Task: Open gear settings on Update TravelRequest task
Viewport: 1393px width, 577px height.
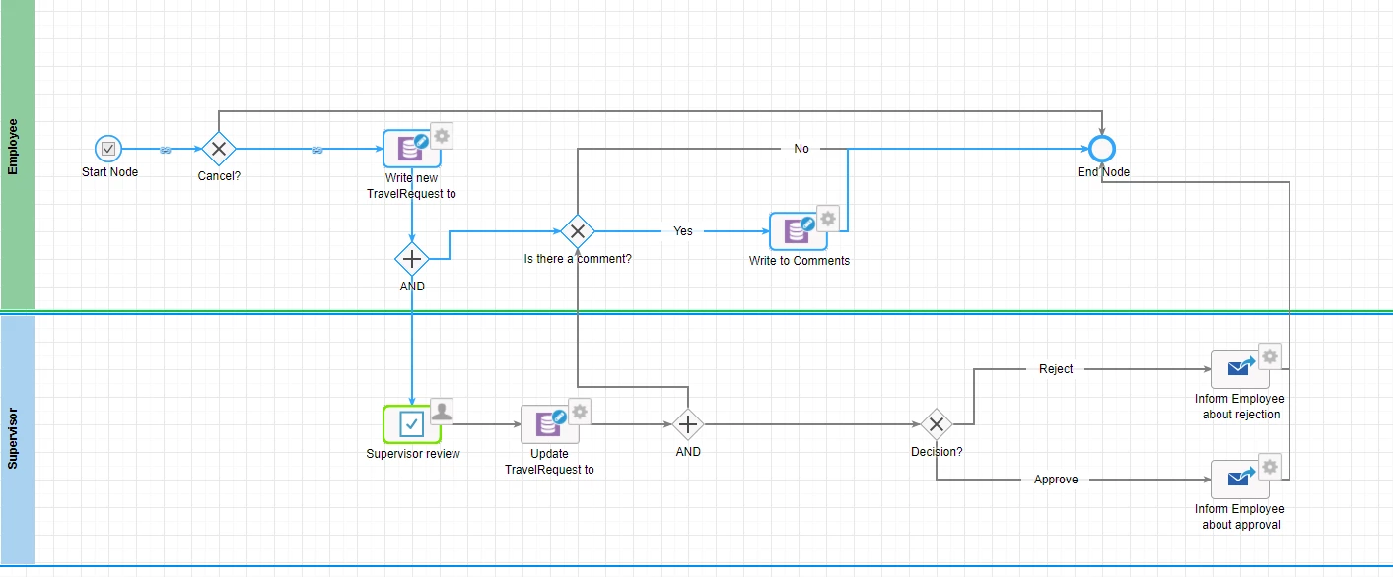Action: (581, 411)
